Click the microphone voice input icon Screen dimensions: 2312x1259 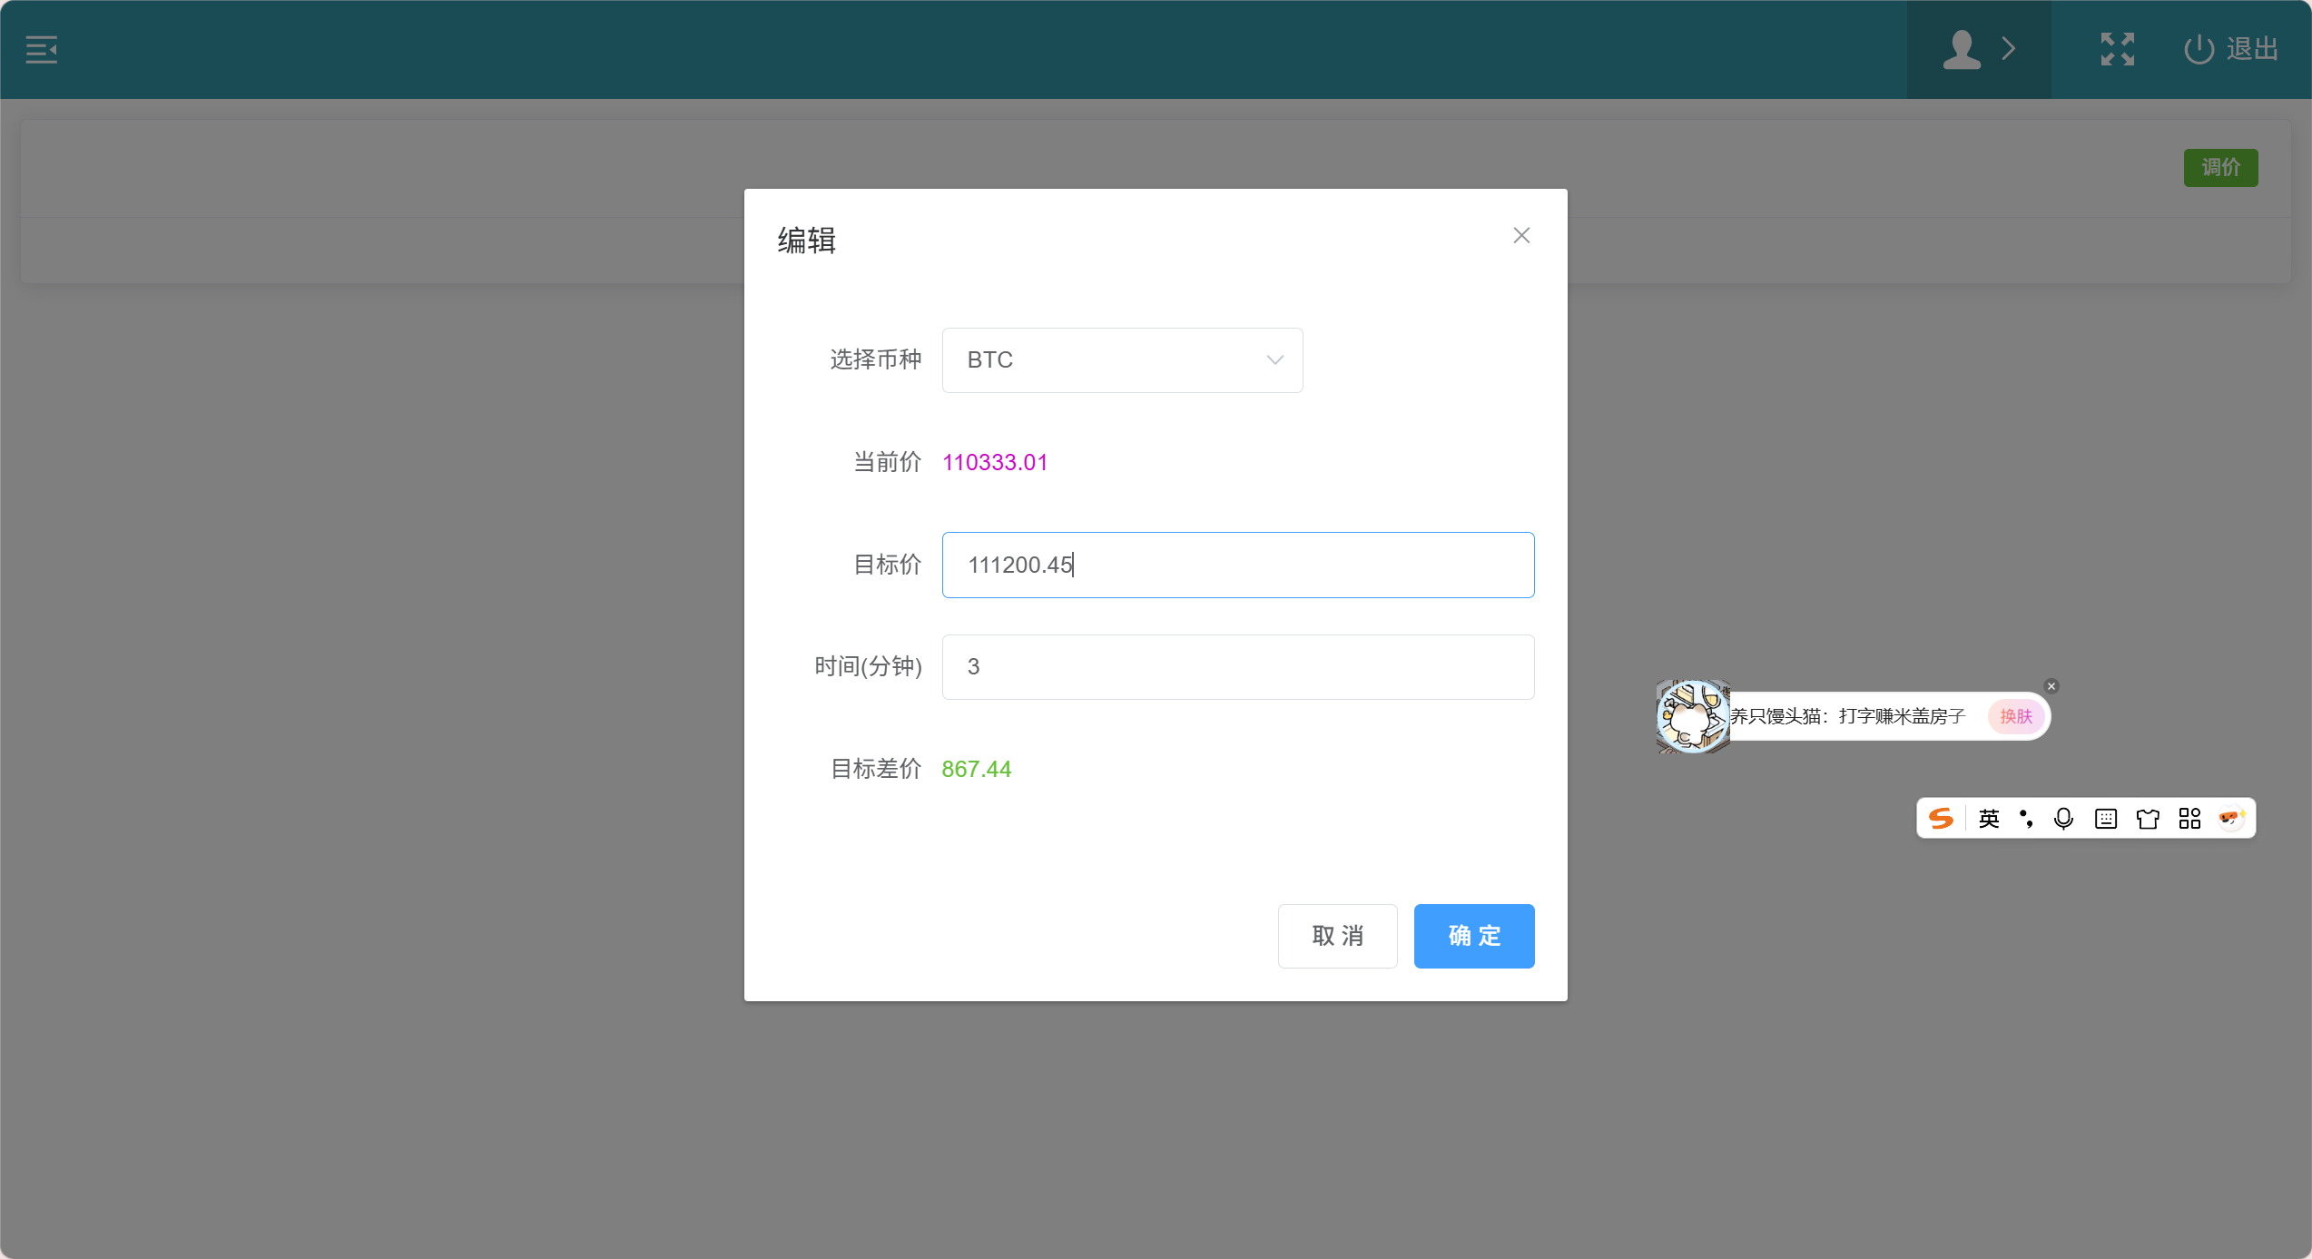click(x=2063, y=819)
